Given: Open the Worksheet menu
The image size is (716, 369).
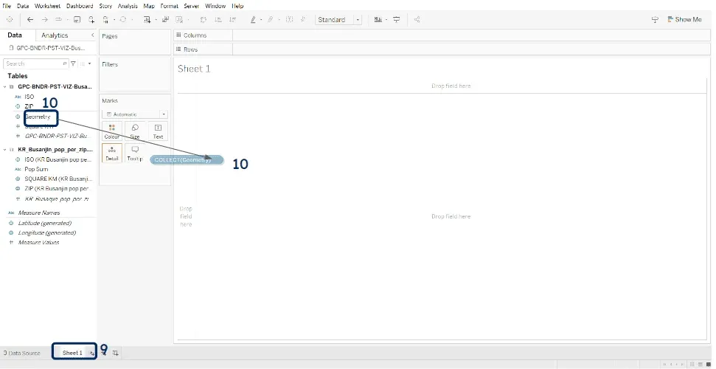Looking at the screenshot, I should 48,6.
